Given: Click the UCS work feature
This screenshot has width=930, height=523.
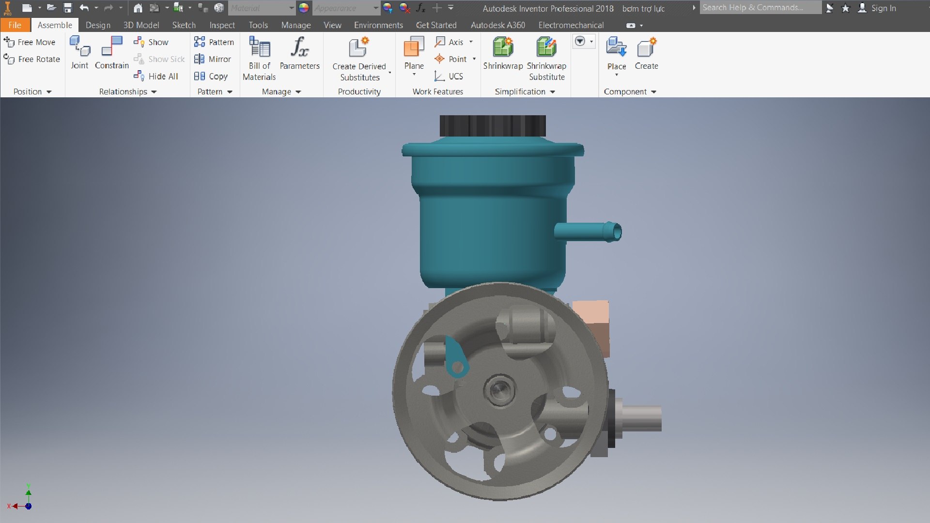Looking at the screenshot, I should 449,76.
